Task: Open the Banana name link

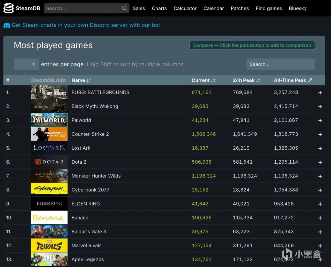Action: point(80,218)
